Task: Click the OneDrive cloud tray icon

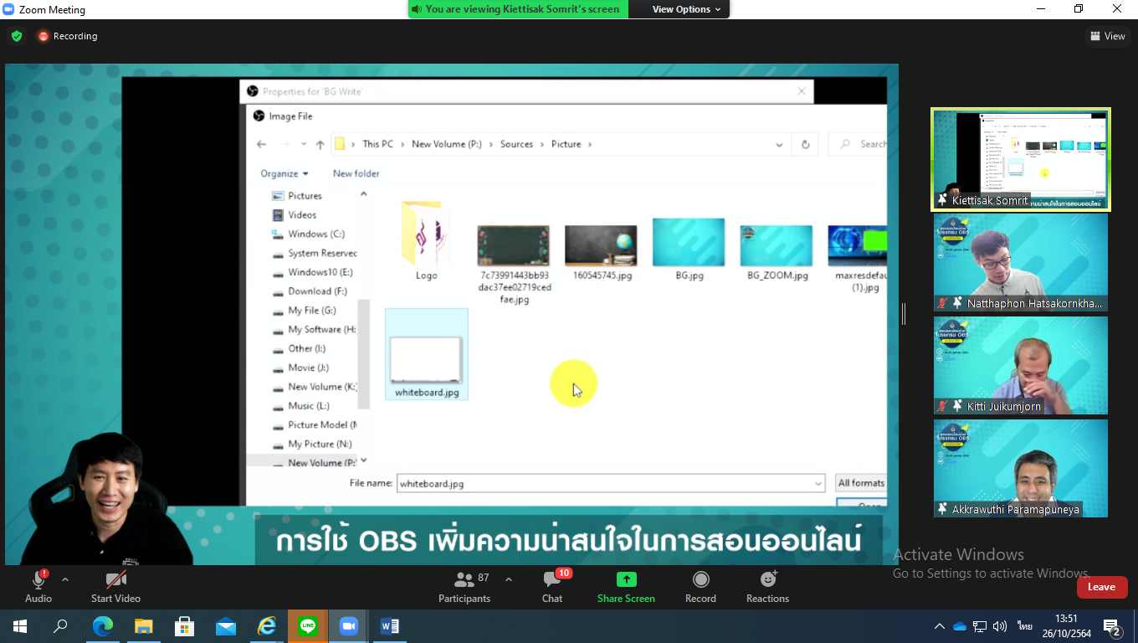Action: (x=960, y=626)
